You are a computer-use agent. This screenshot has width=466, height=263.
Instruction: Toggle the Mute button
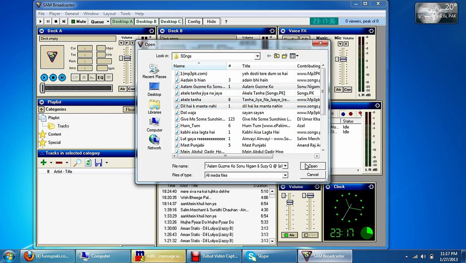[79, 22]
